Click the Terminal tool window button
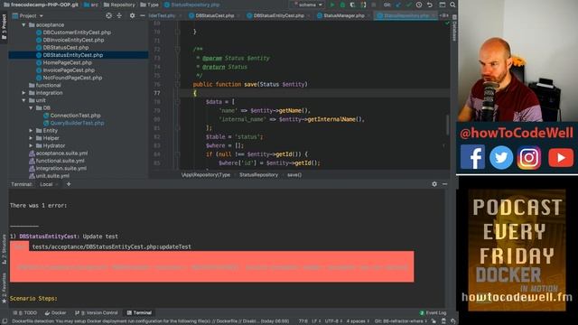The width and height of the screenshot is (578, 325). click(139, 313)
